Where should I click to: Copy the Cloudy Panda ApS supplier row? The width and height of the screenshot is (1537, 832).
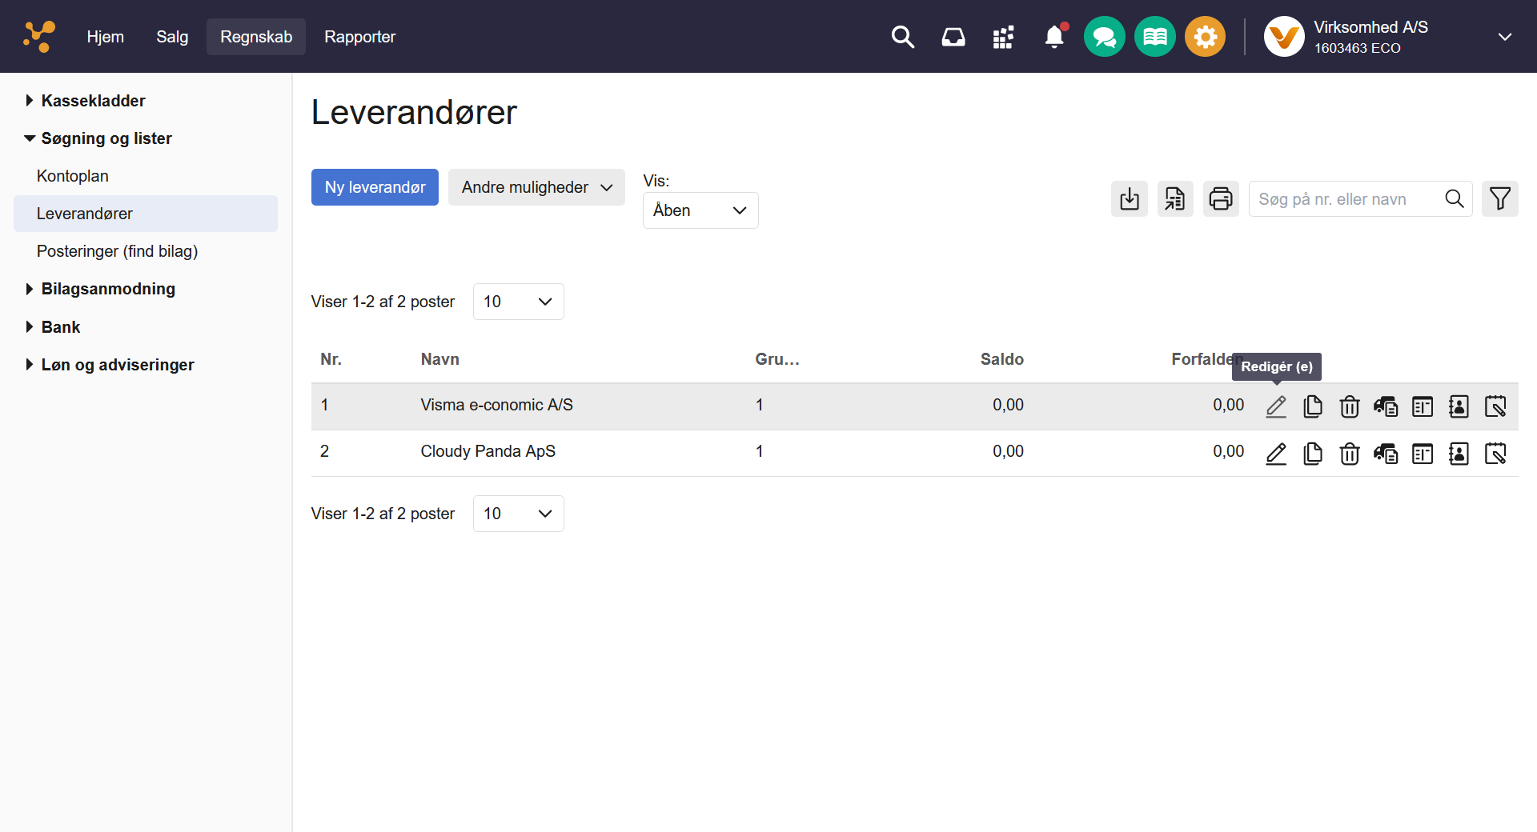pos(1313,454)
